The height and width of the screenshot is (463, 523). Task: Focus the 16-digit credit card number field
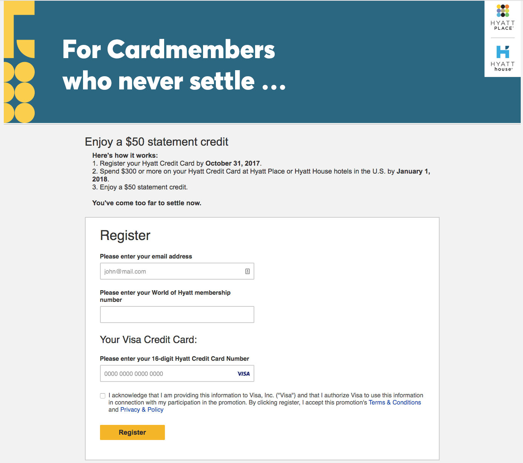tap(177, 374)
